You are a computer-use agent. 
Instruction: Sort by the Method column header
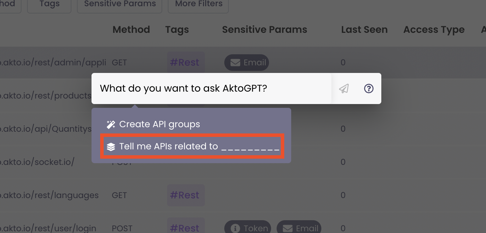pos(131,30)
